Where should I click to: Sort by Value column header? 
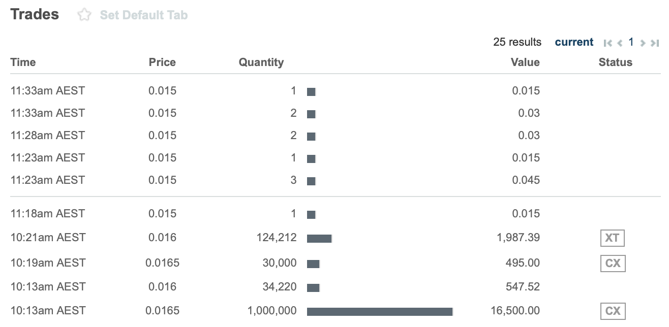(x=525, y=62)
